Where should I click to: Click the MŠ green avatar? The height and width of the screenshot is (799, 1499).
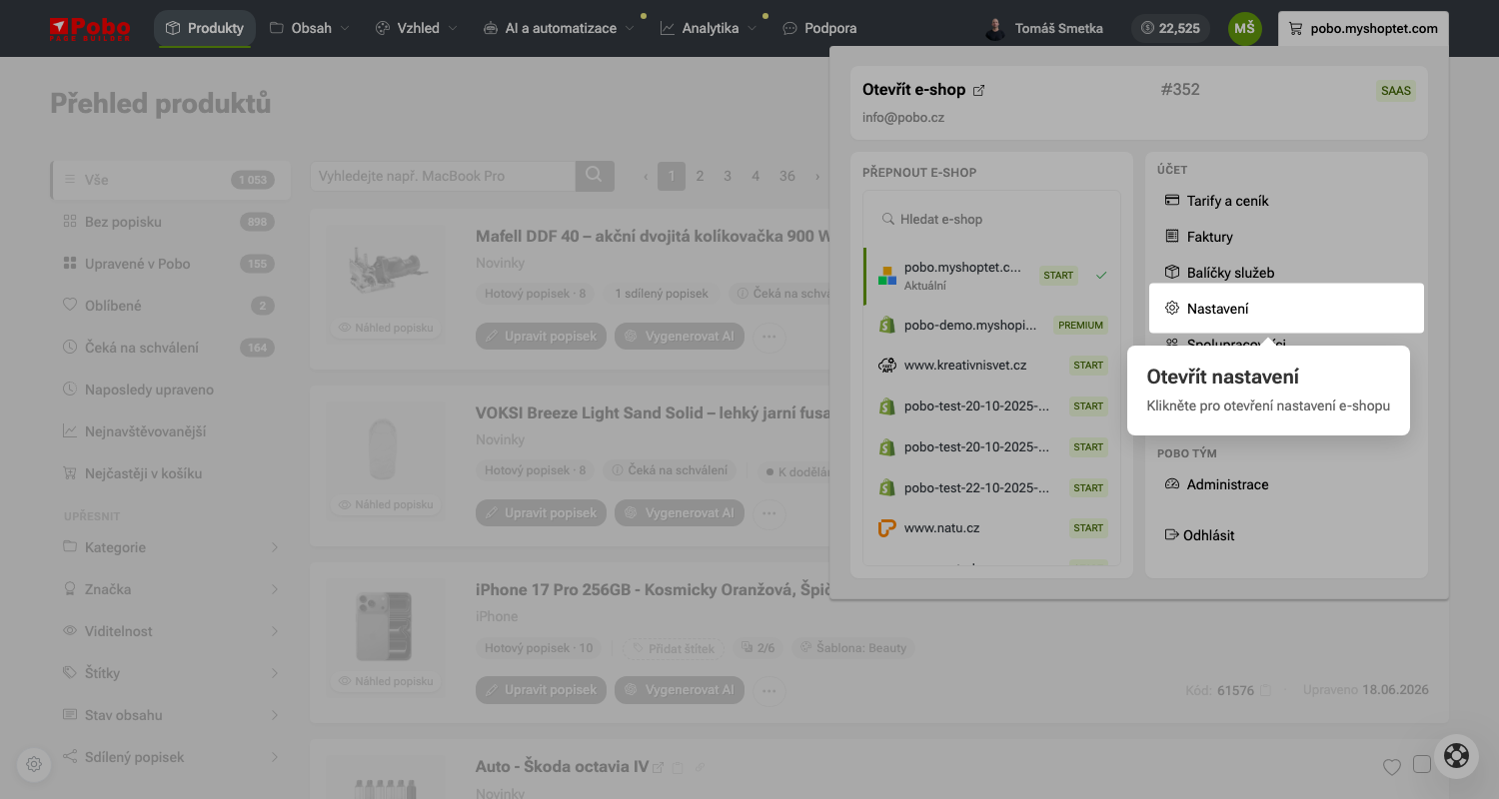tap(1244, 28)
